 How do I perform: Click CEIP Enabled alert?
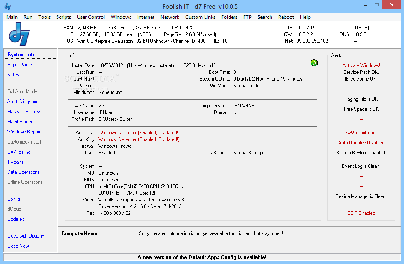pos(361,213)
